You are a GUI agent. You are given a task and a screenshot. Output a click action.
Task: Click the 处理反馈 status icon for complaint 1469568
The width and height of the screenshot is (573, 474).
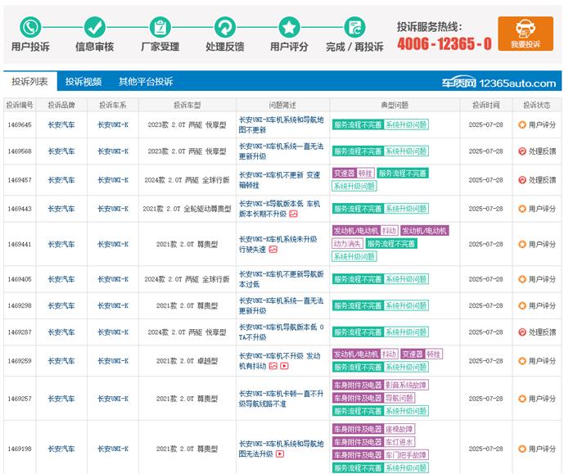click(x=522, y=151)
